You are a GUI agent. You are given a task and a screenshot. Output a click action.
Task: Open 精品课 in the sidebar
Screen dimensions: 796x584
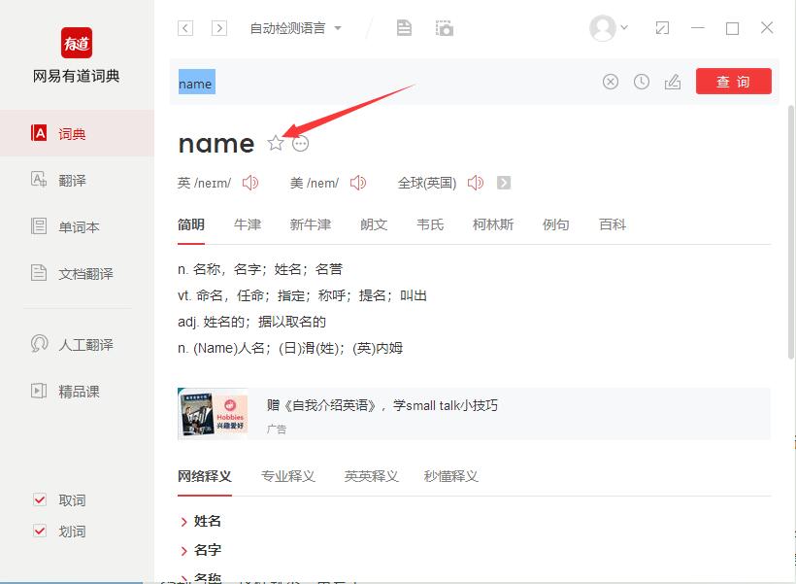(77, 391)
